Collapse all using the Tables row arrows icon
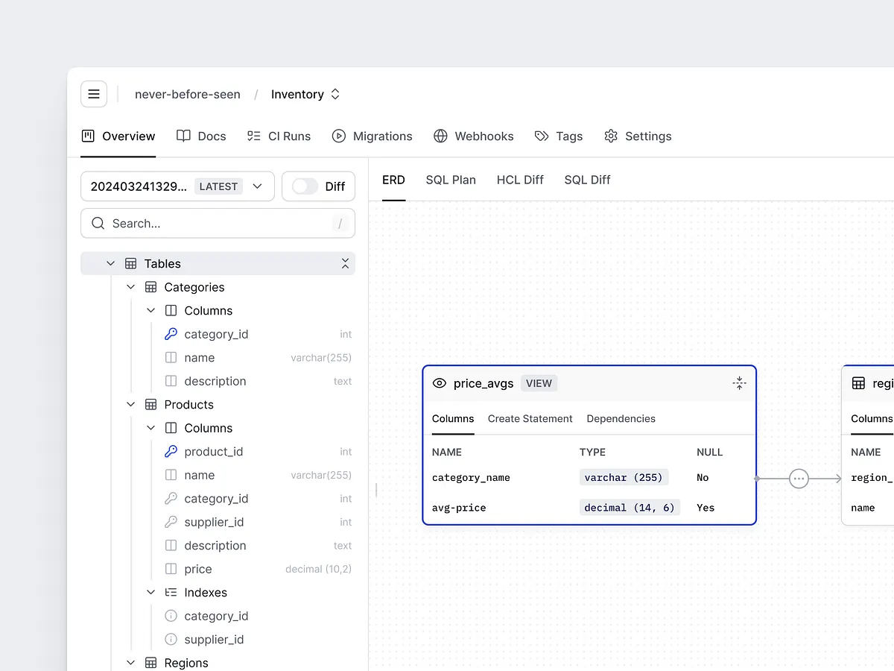The image size is (894, 671). coord(345,264)
